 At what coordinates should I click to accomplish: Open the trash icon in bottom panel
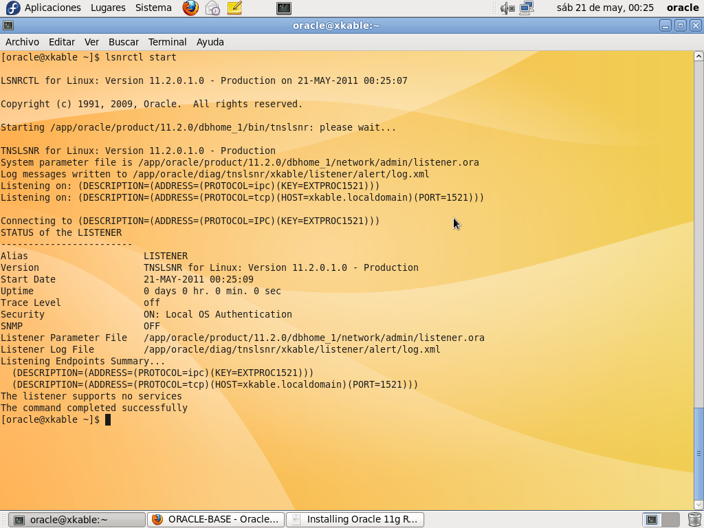coord(694,520)
